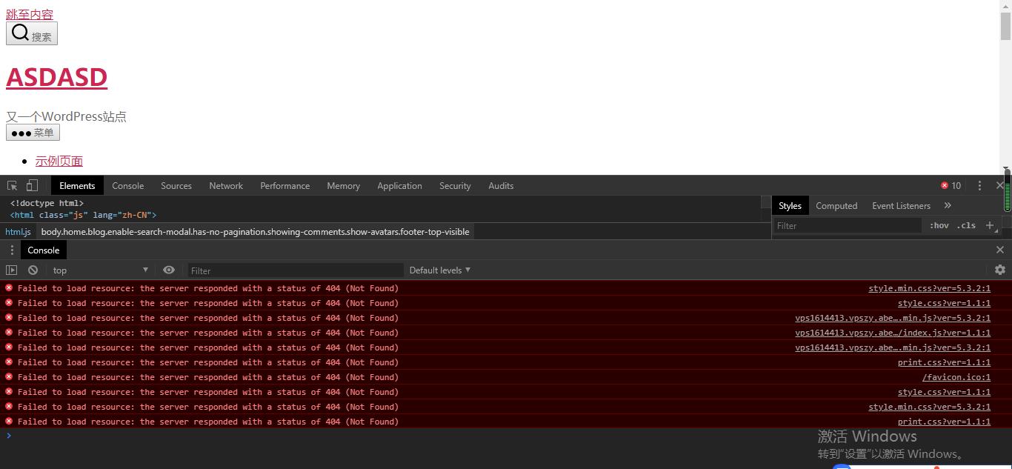Open console settings gear icon
Image resolution: width=1012 pixels, height=469 pixels.
tap(1000, 270)
